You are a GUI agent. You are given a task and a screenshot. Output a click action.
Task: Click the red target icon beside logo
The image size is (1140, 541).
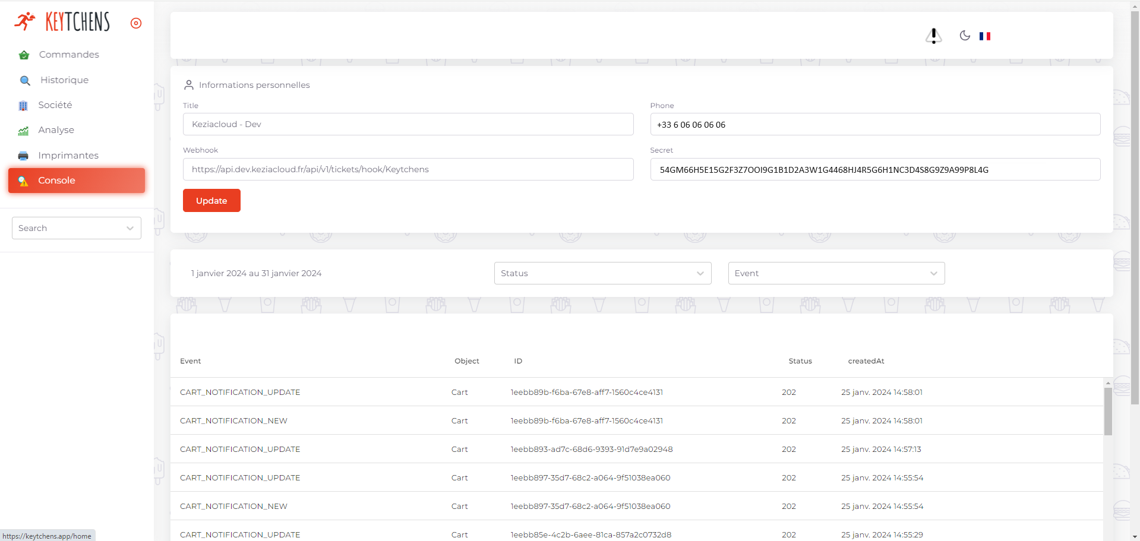click(x=136, y=23)
